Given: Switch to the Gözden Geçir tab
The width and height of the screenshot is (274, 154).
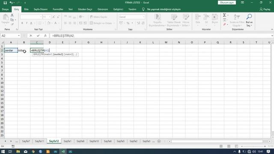Looking at the screenshot, I should pos(85,9).
